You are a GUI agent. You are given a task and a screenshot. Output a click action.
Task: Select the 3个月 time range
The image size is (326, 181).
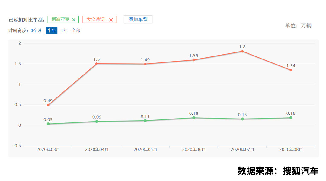(36, 30)
